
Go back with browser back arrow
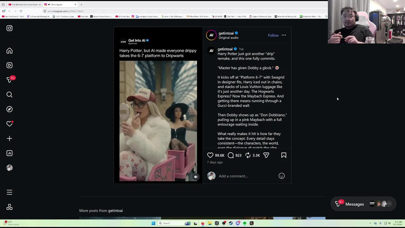9,11
